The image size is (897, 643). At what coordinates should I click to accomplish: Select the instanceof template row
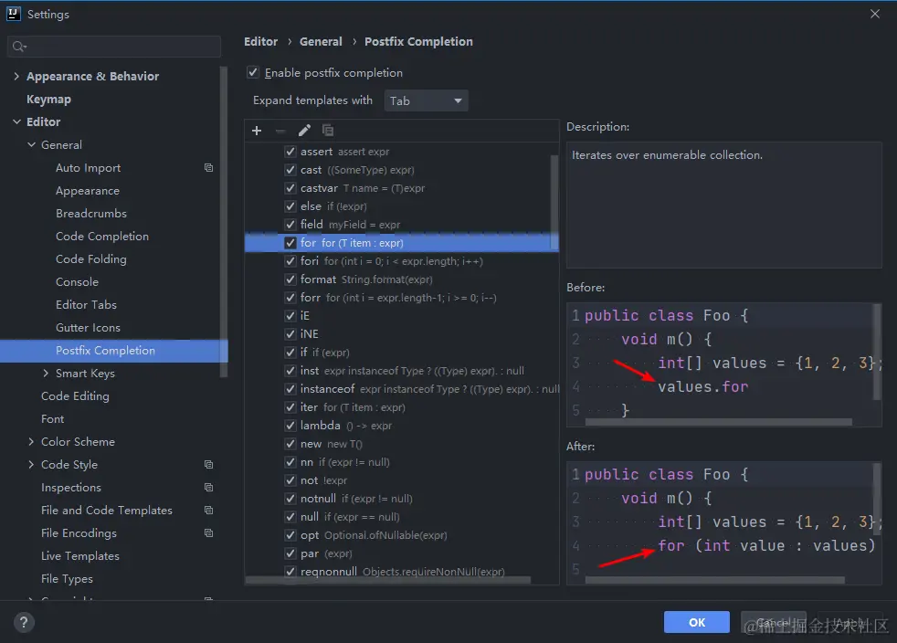[x=402, y=389]
